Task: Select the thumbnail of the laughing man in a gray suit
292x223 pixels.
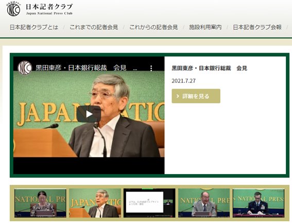Action: (x=204, y=203)
